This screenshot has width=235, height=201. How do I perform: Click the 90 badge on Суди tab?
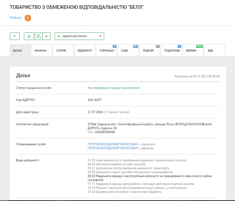coord(135,46)
